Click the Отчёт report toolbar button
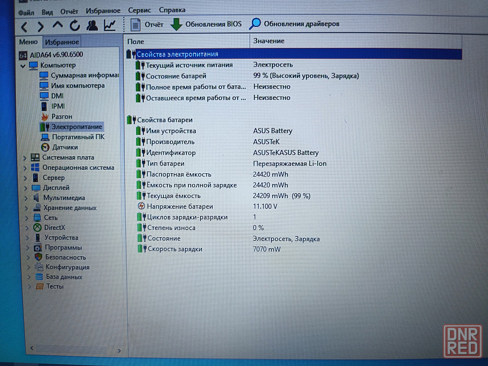488x366 pixels. point(146,24)
